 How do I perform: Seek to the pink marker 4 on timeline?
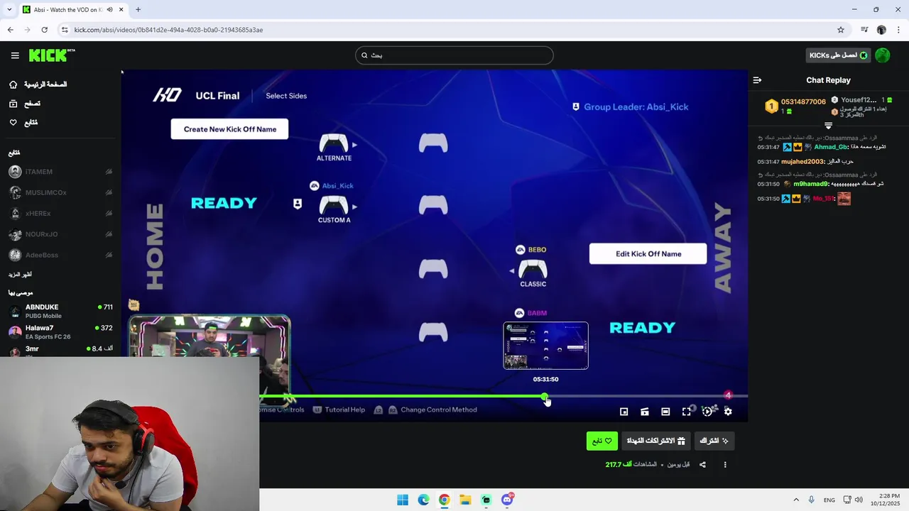(728, 395)
